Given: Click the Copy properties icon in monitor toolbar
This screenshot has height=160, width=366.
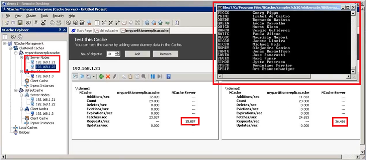Looking at the screenshot, I should tap(124, 77).
